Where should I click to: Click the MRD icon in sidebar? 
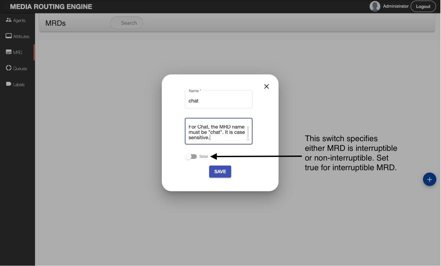click(x=9, y=52)
